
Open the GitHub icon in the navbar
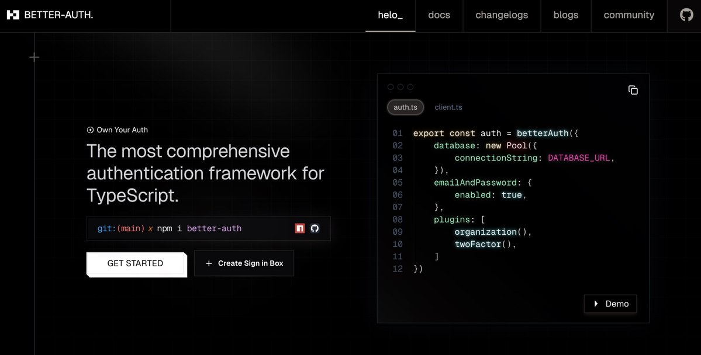(685, 14)
